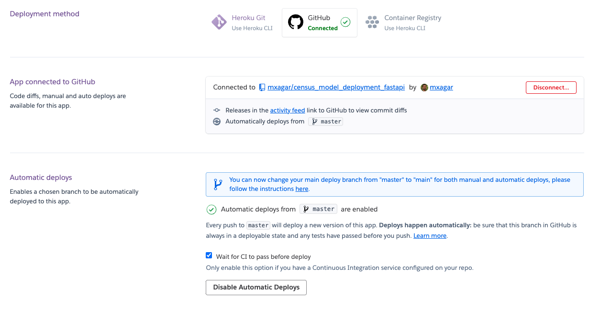Open the mxagar user profile link

(441, 87)
